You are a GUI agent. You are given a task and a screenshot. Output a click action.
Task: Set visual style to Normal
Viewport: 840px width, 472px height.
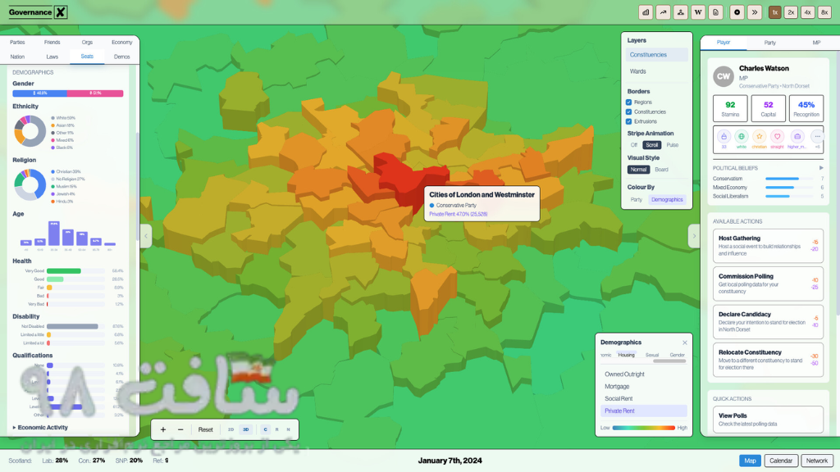[x=638, y=170]
